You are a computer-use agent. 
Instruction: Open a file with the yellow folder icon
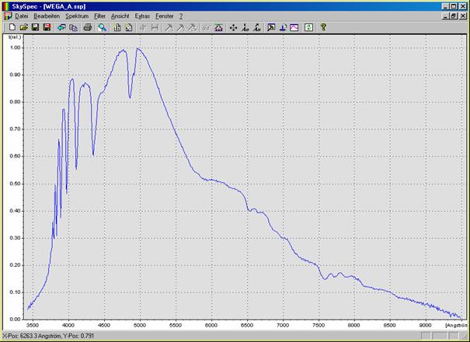tap(23, 27)
